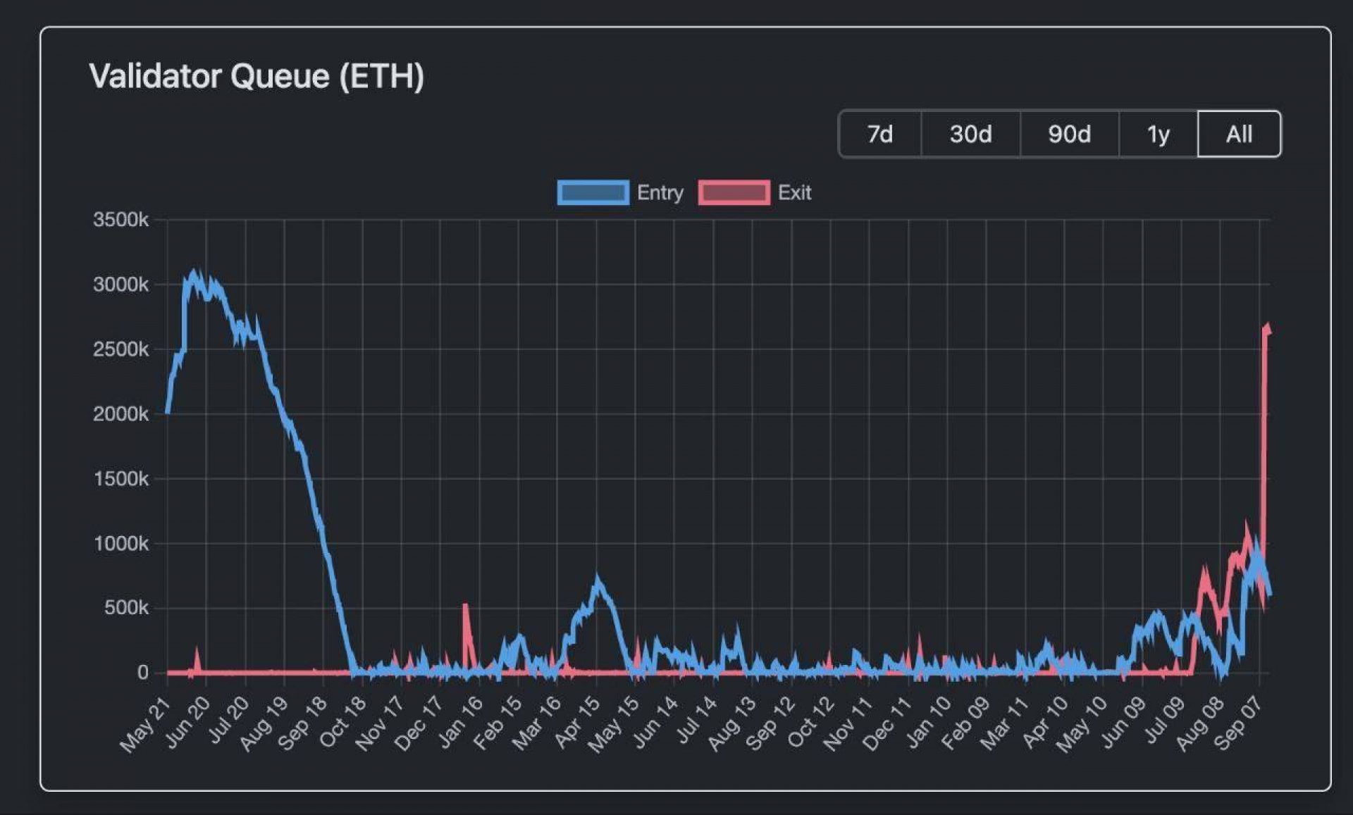Show the 1y time range

(1158, 134)
